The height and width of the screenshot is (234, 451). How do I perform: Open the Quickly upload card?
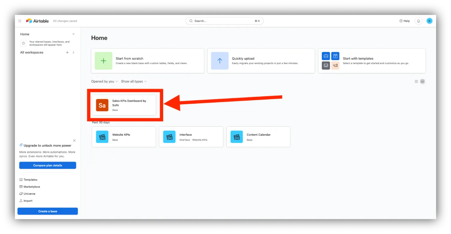[261, 61]
